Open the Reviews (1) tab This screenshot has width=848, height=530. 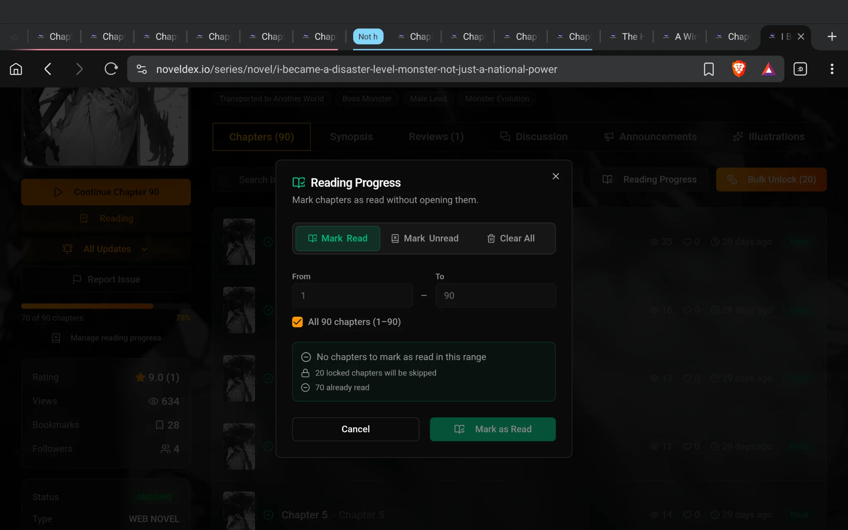click(x=436, y=137)
